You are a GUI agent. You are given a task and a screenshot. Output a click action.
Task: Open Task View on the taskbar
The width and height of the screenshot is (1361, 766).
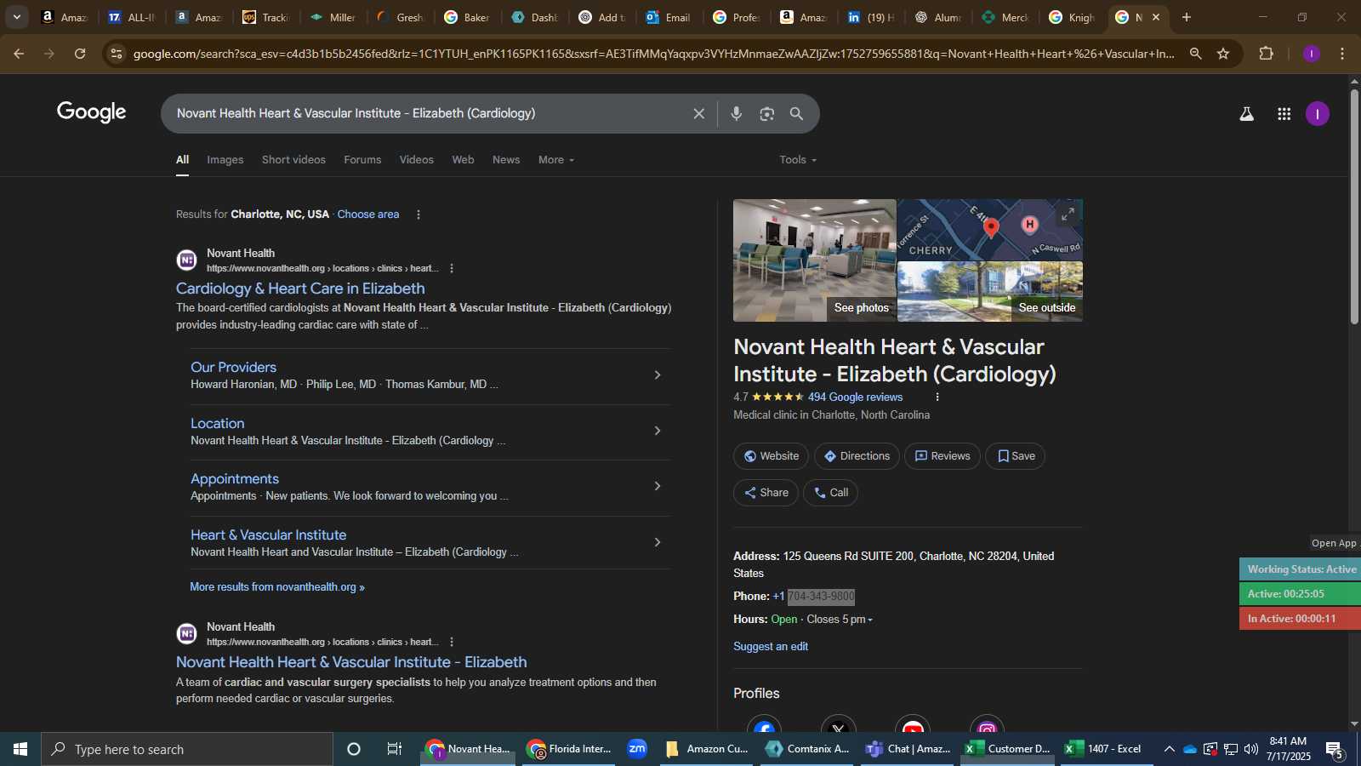point(395,749)
